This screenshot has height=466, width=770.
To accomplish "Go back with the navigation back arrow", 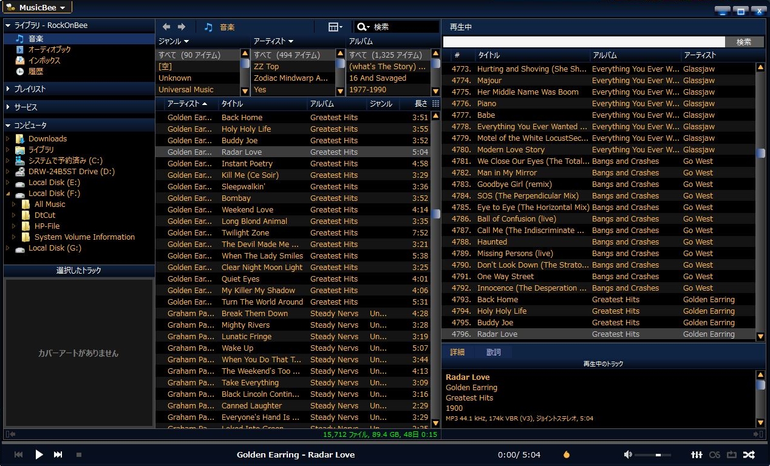I will click(x=166, y=27).
